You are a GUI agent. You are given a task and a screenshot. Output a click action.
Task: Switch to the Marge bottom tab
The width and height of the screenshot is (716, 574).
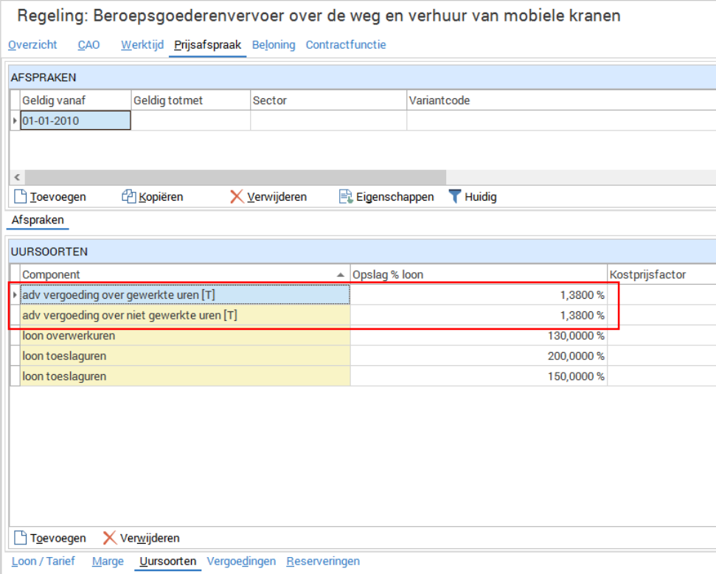(x=108, y=561)
